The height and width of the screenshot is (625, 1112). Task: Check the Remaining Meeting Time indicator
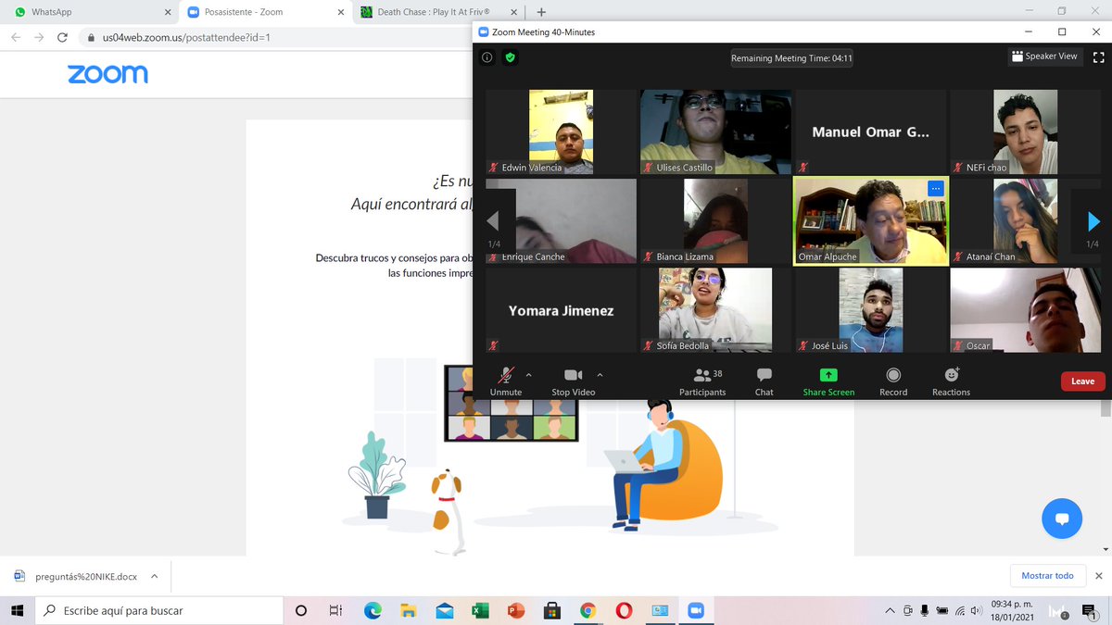(791, 57)
